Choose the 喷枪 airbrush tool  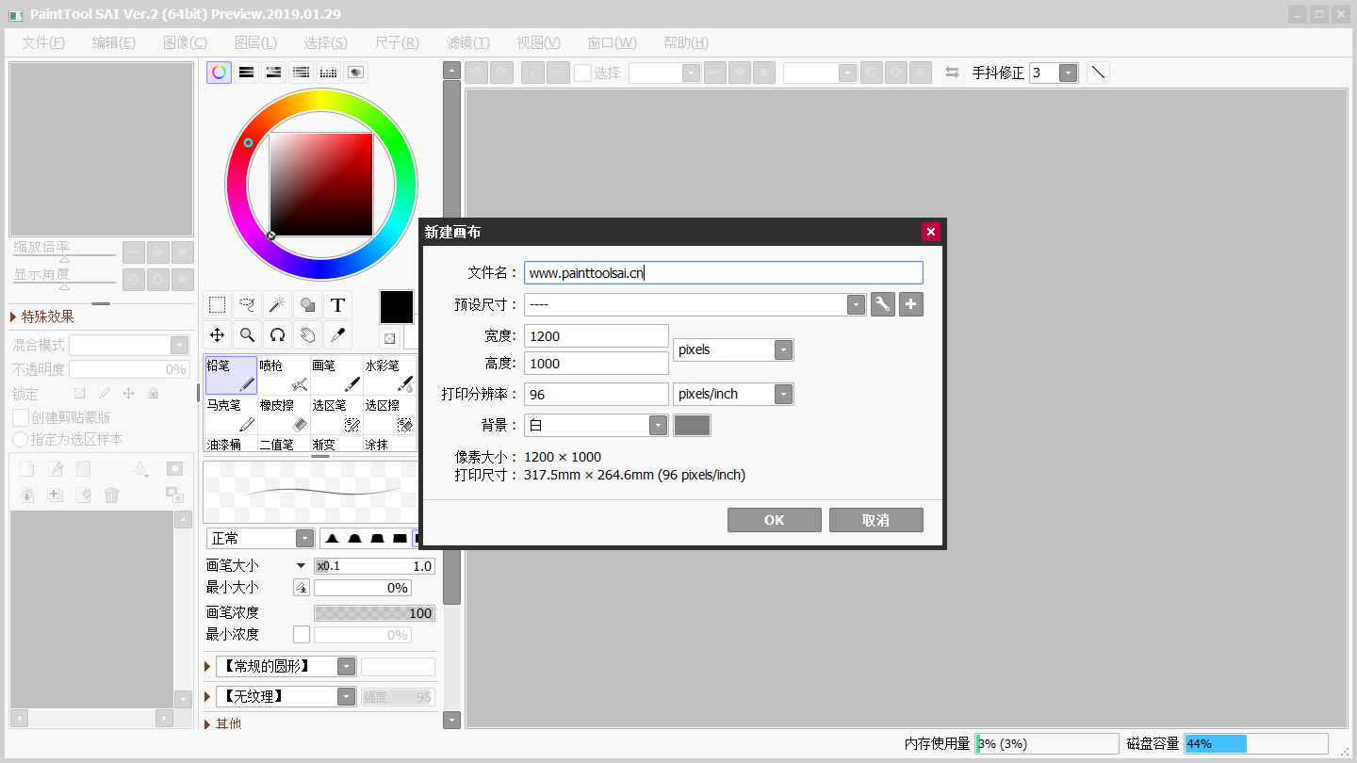pos(284,375)
